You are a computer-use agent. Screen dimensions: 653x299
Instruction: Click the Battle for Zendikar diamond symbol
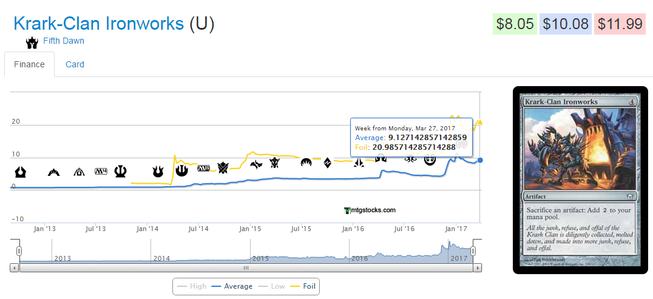[x=328, y=163]
